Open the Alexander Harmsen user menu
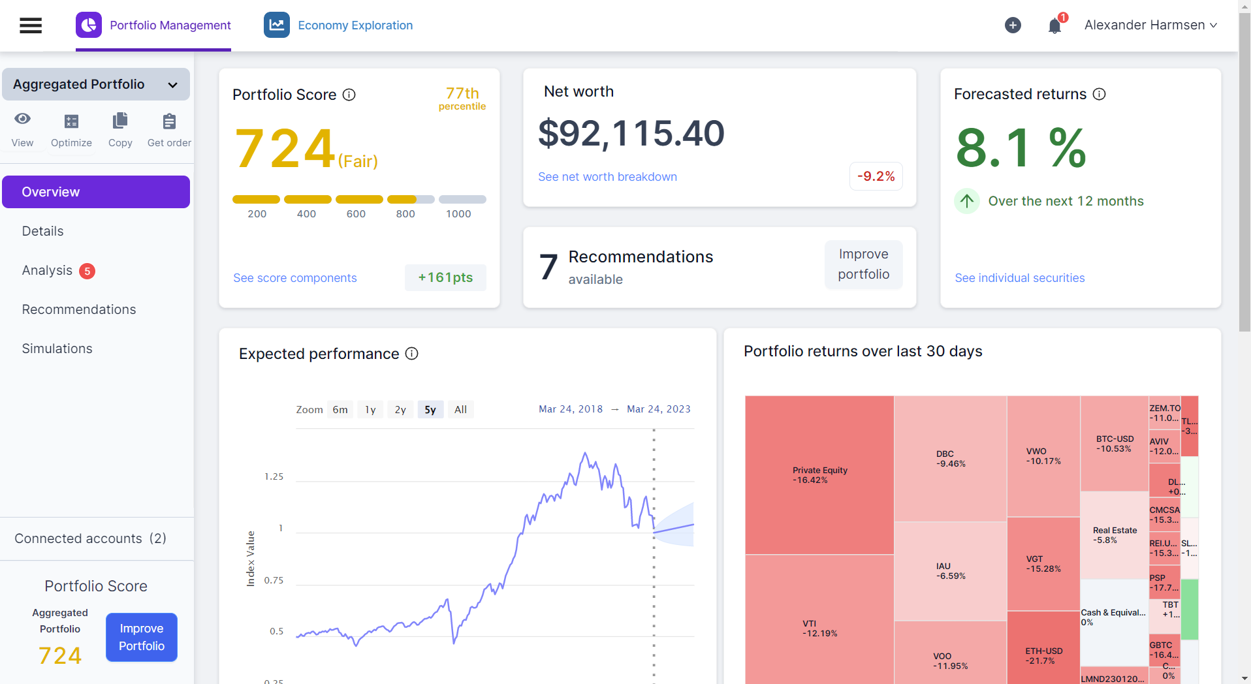The width and height of the screenshot is (1251, 684). click(1150, 25)
